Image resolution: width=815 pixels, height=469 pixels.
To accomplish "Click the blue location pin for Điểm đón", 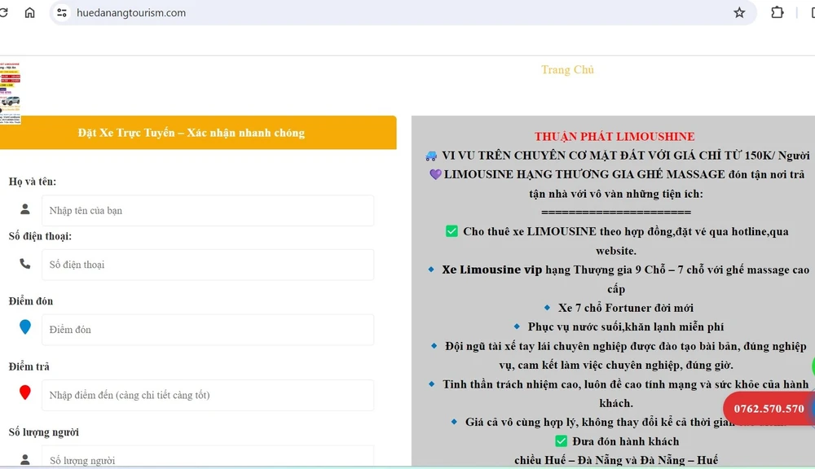I will point(25,327).
